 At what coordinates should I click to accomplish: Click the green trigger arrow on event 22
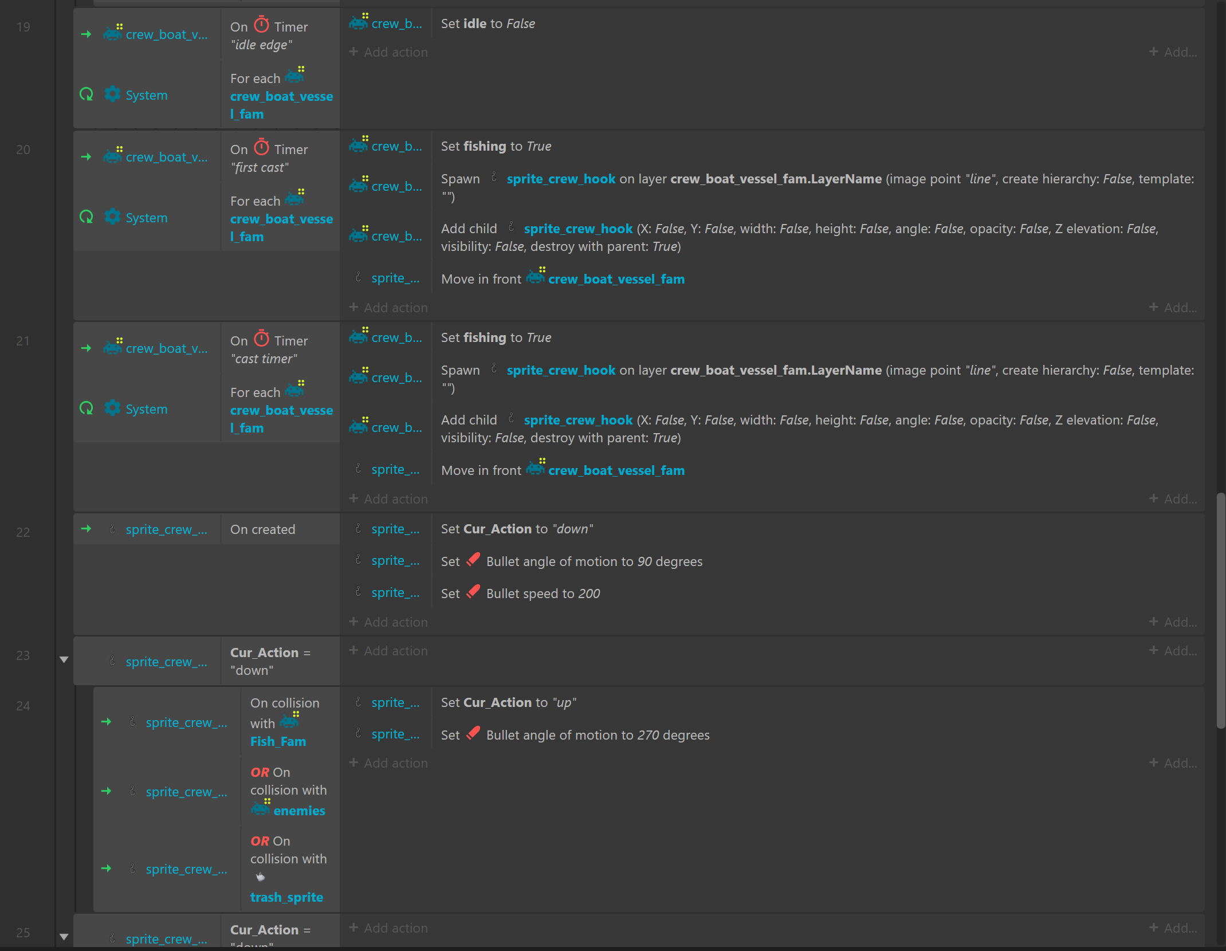(x=87, y=529)
